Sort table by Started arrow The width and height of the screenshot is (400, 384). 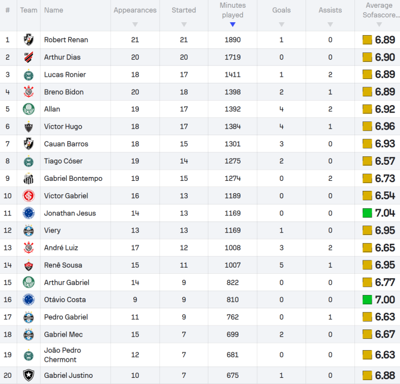184,24
